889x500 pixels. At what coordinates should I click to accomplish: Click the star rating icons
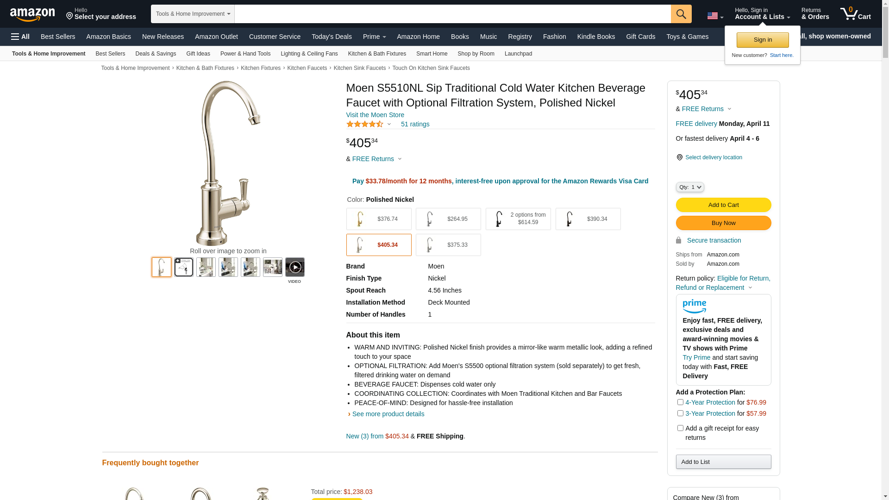tap(365, 124)
